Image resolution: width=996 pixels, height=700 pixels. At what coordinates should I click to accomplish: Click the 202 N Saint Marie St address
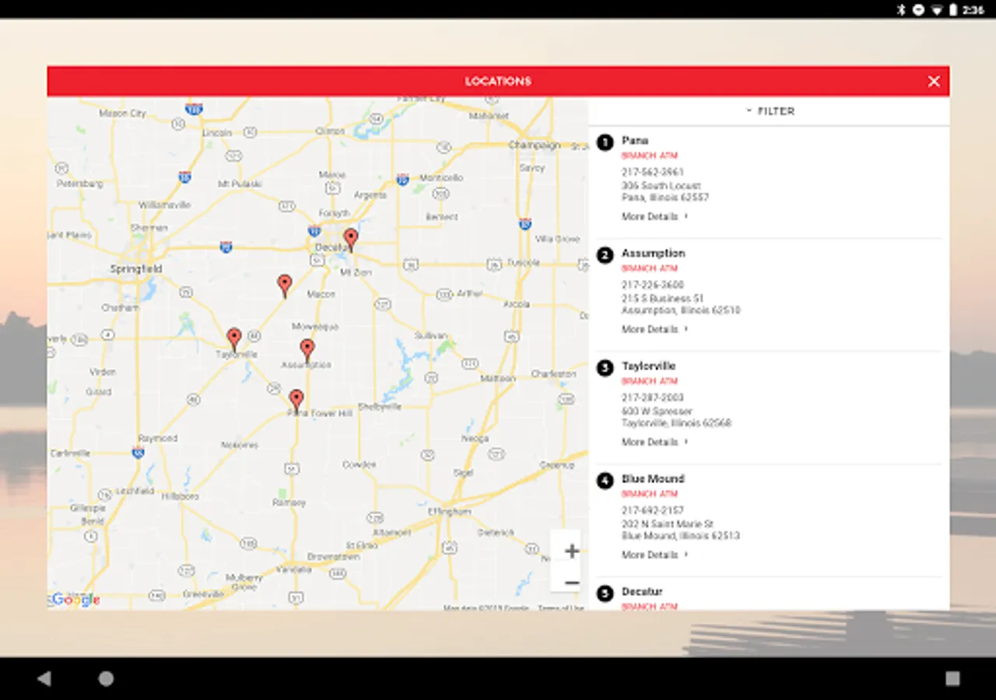click(x=667, y=524)
